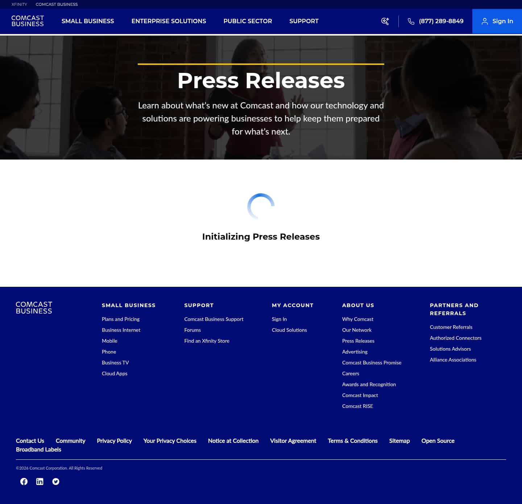Click the Comcast Business logo in the header

(27, 21)
